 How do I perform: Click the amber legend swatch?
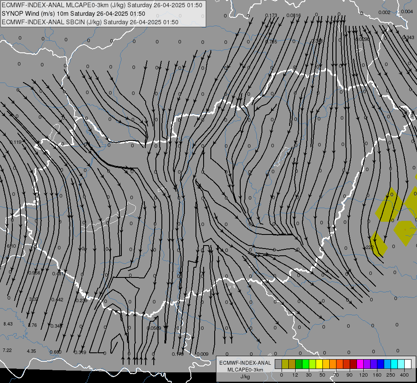[326, 364]
